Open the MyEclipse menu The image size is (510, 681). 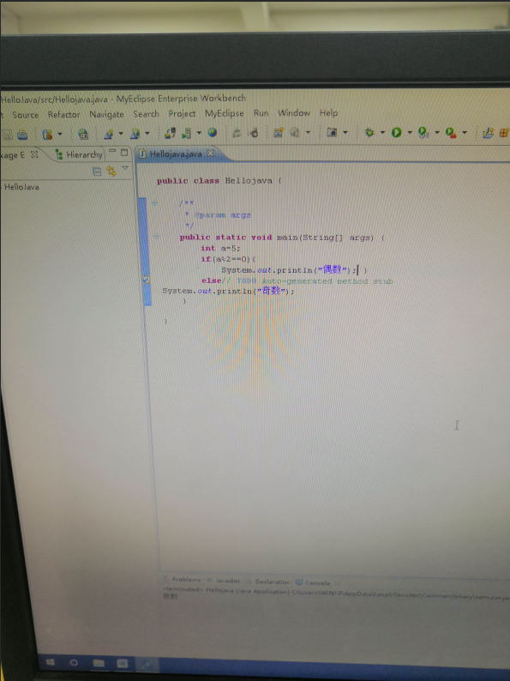224,113
